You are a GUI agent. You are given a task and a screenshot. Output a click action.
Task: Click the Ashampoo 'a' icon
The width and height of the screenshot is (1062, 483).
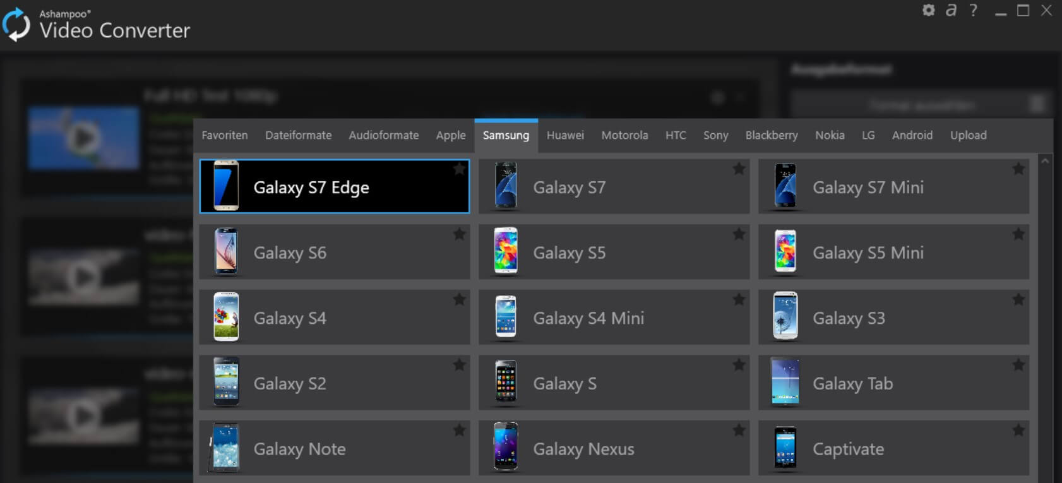pyautogui.click(x=951, y=10)
